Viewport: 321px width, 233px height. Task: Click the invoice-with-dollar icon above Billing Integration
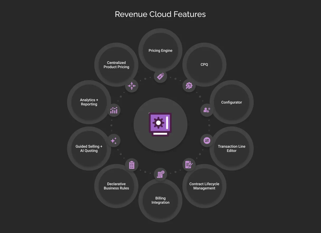pyautogui.click(x=160, y=174)
